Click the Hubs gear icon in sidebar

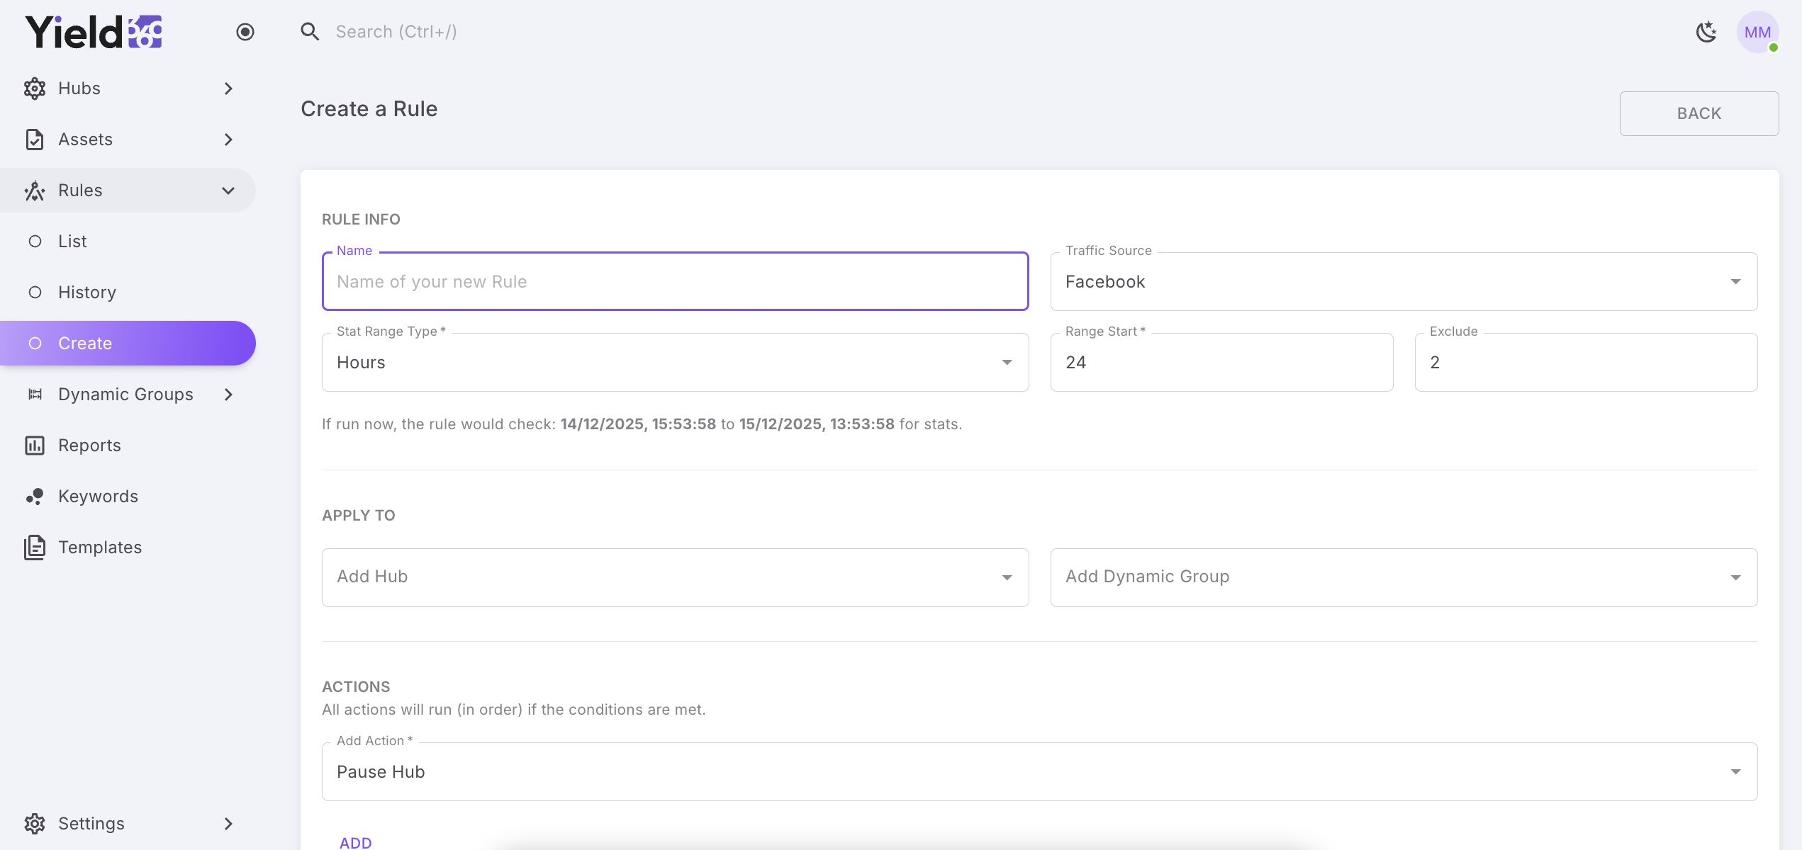35,89
